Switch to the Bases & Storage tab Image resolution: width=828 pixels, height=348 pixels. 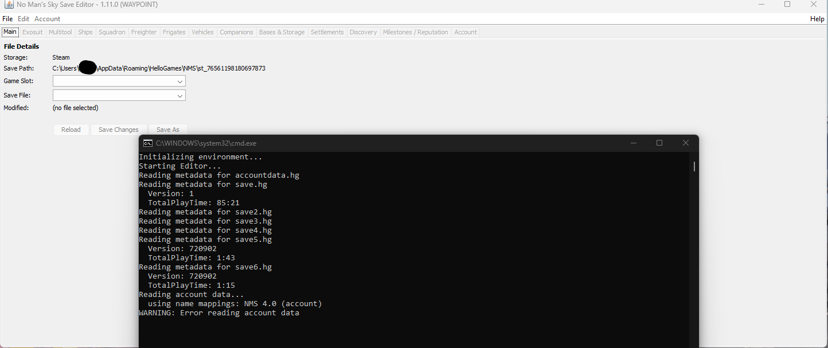[282, 32]
